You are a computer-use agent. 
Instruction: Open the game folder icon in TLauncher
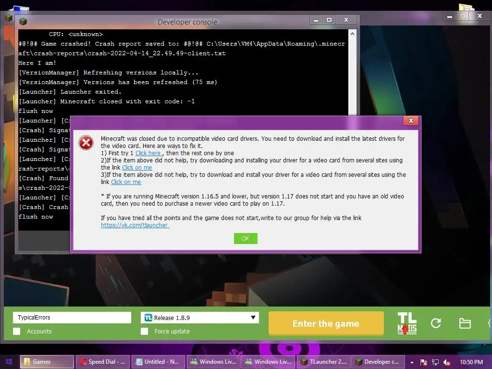click(465, 323)
